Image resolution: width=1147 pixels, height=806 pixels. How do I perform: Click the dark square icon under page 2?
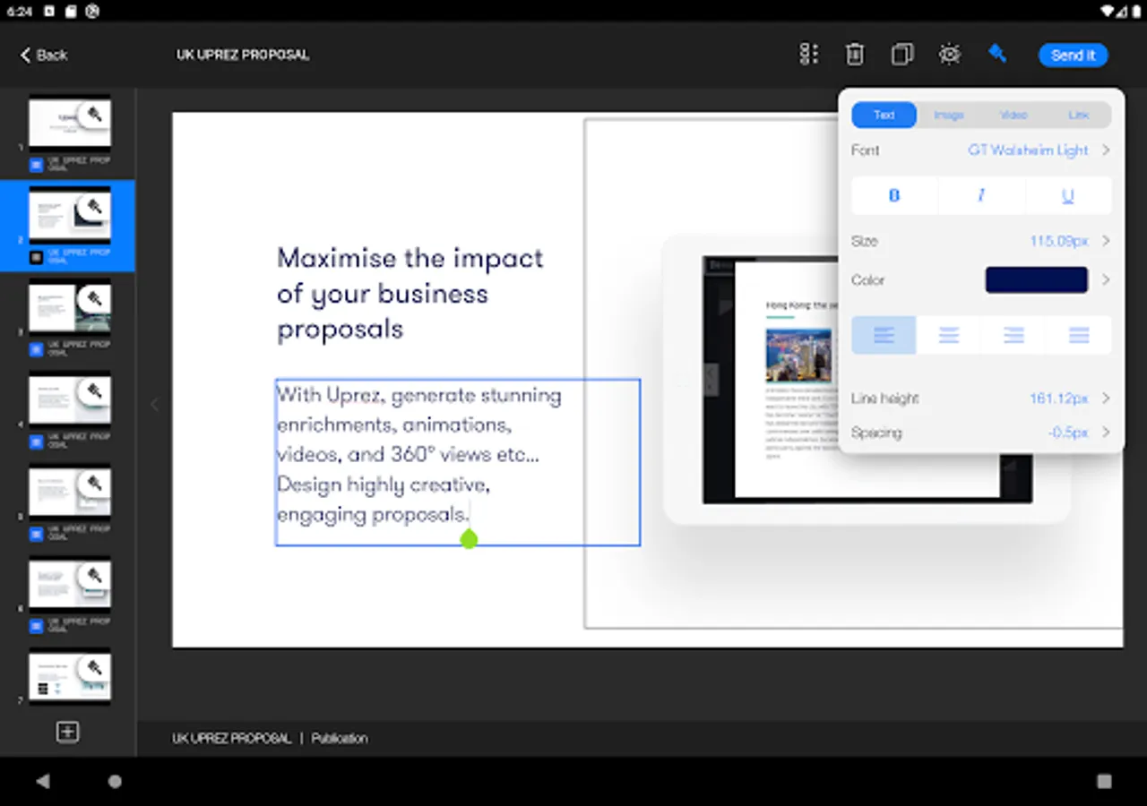click(36, 257)
